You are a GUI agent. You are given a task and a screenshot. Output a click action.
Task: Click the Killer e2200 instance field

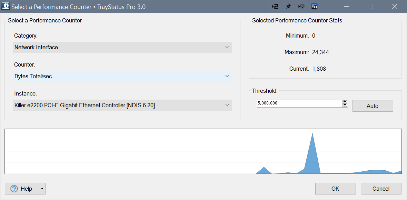(x=118, y=105)
